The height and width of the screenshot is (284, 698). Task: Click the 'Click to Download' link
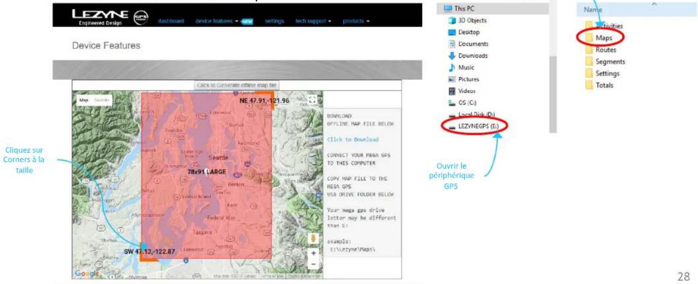click(353, 140)
